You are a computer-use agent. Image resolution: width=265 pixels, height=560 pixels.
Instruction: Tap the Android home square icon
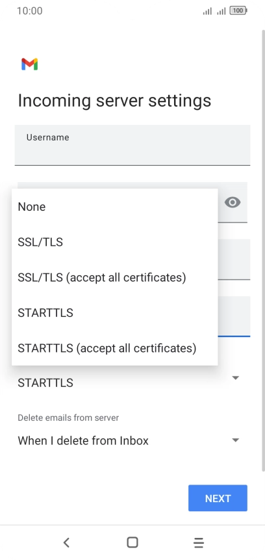pyautogui.click(x=132, y=542)
